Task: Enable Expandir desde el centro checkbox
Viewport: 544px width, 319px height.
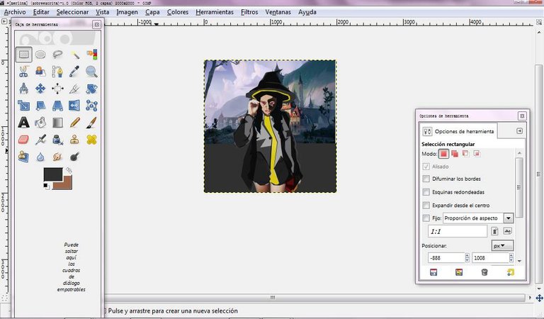Action: [x=426, y=205]
